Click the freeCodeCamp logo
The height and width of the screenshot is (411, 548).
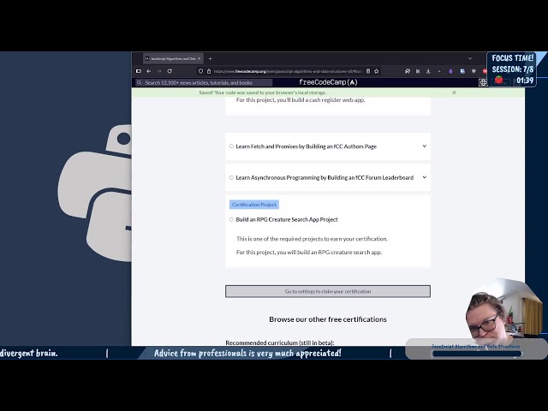coord(328,82)
